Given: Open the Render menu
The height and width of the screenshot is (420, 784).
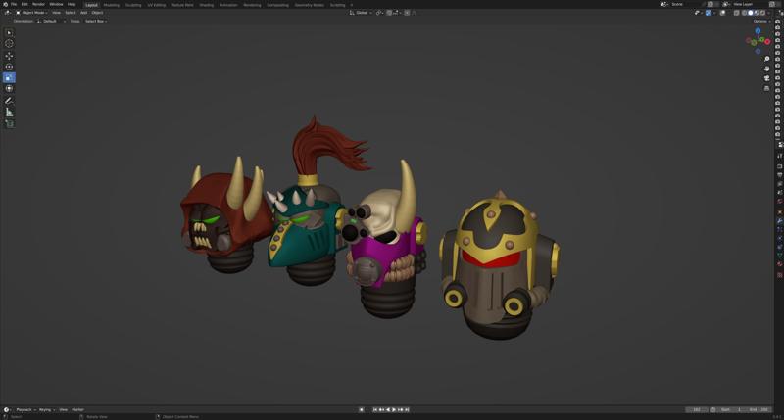Looking at the screenshot, I should point(38,4).
